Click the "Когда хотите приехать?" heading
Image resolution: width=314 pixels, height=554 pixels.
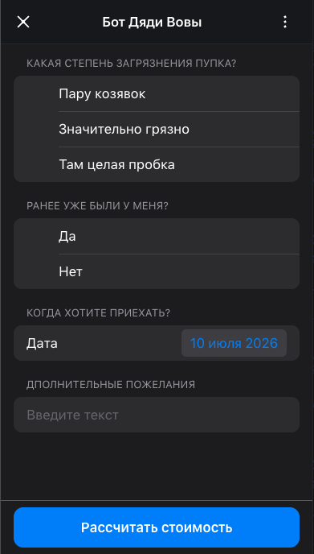(x=98, y=313)
